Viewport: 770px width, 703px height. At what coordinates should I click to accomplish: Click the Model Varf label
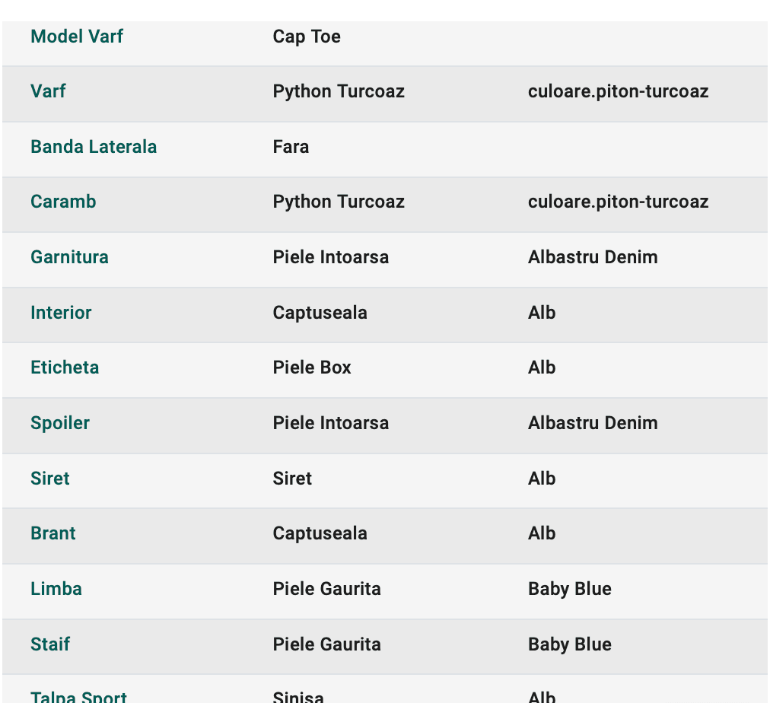(x=77, y=37)
